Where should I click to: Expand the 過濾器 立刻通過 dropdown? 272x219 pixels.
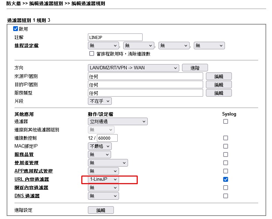pyautogui.click(x=118, y=121)
